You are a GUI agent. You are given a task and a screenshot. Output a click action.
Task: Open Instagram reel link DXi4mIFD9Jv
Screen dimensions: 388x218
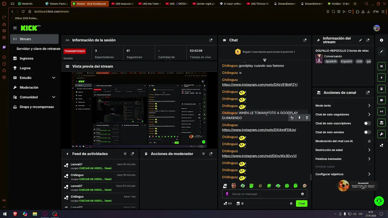click(259, 130)
